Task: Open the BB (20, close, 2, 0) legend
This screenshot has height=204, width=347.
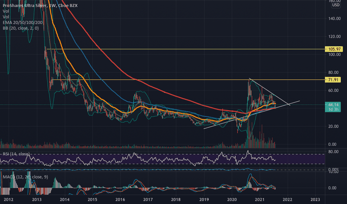Action: click(x=20, y=28)
